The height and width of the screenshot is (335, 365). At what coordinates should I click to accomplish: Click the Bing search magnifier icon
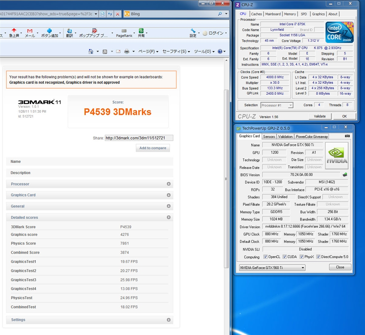tap(220, 14)
